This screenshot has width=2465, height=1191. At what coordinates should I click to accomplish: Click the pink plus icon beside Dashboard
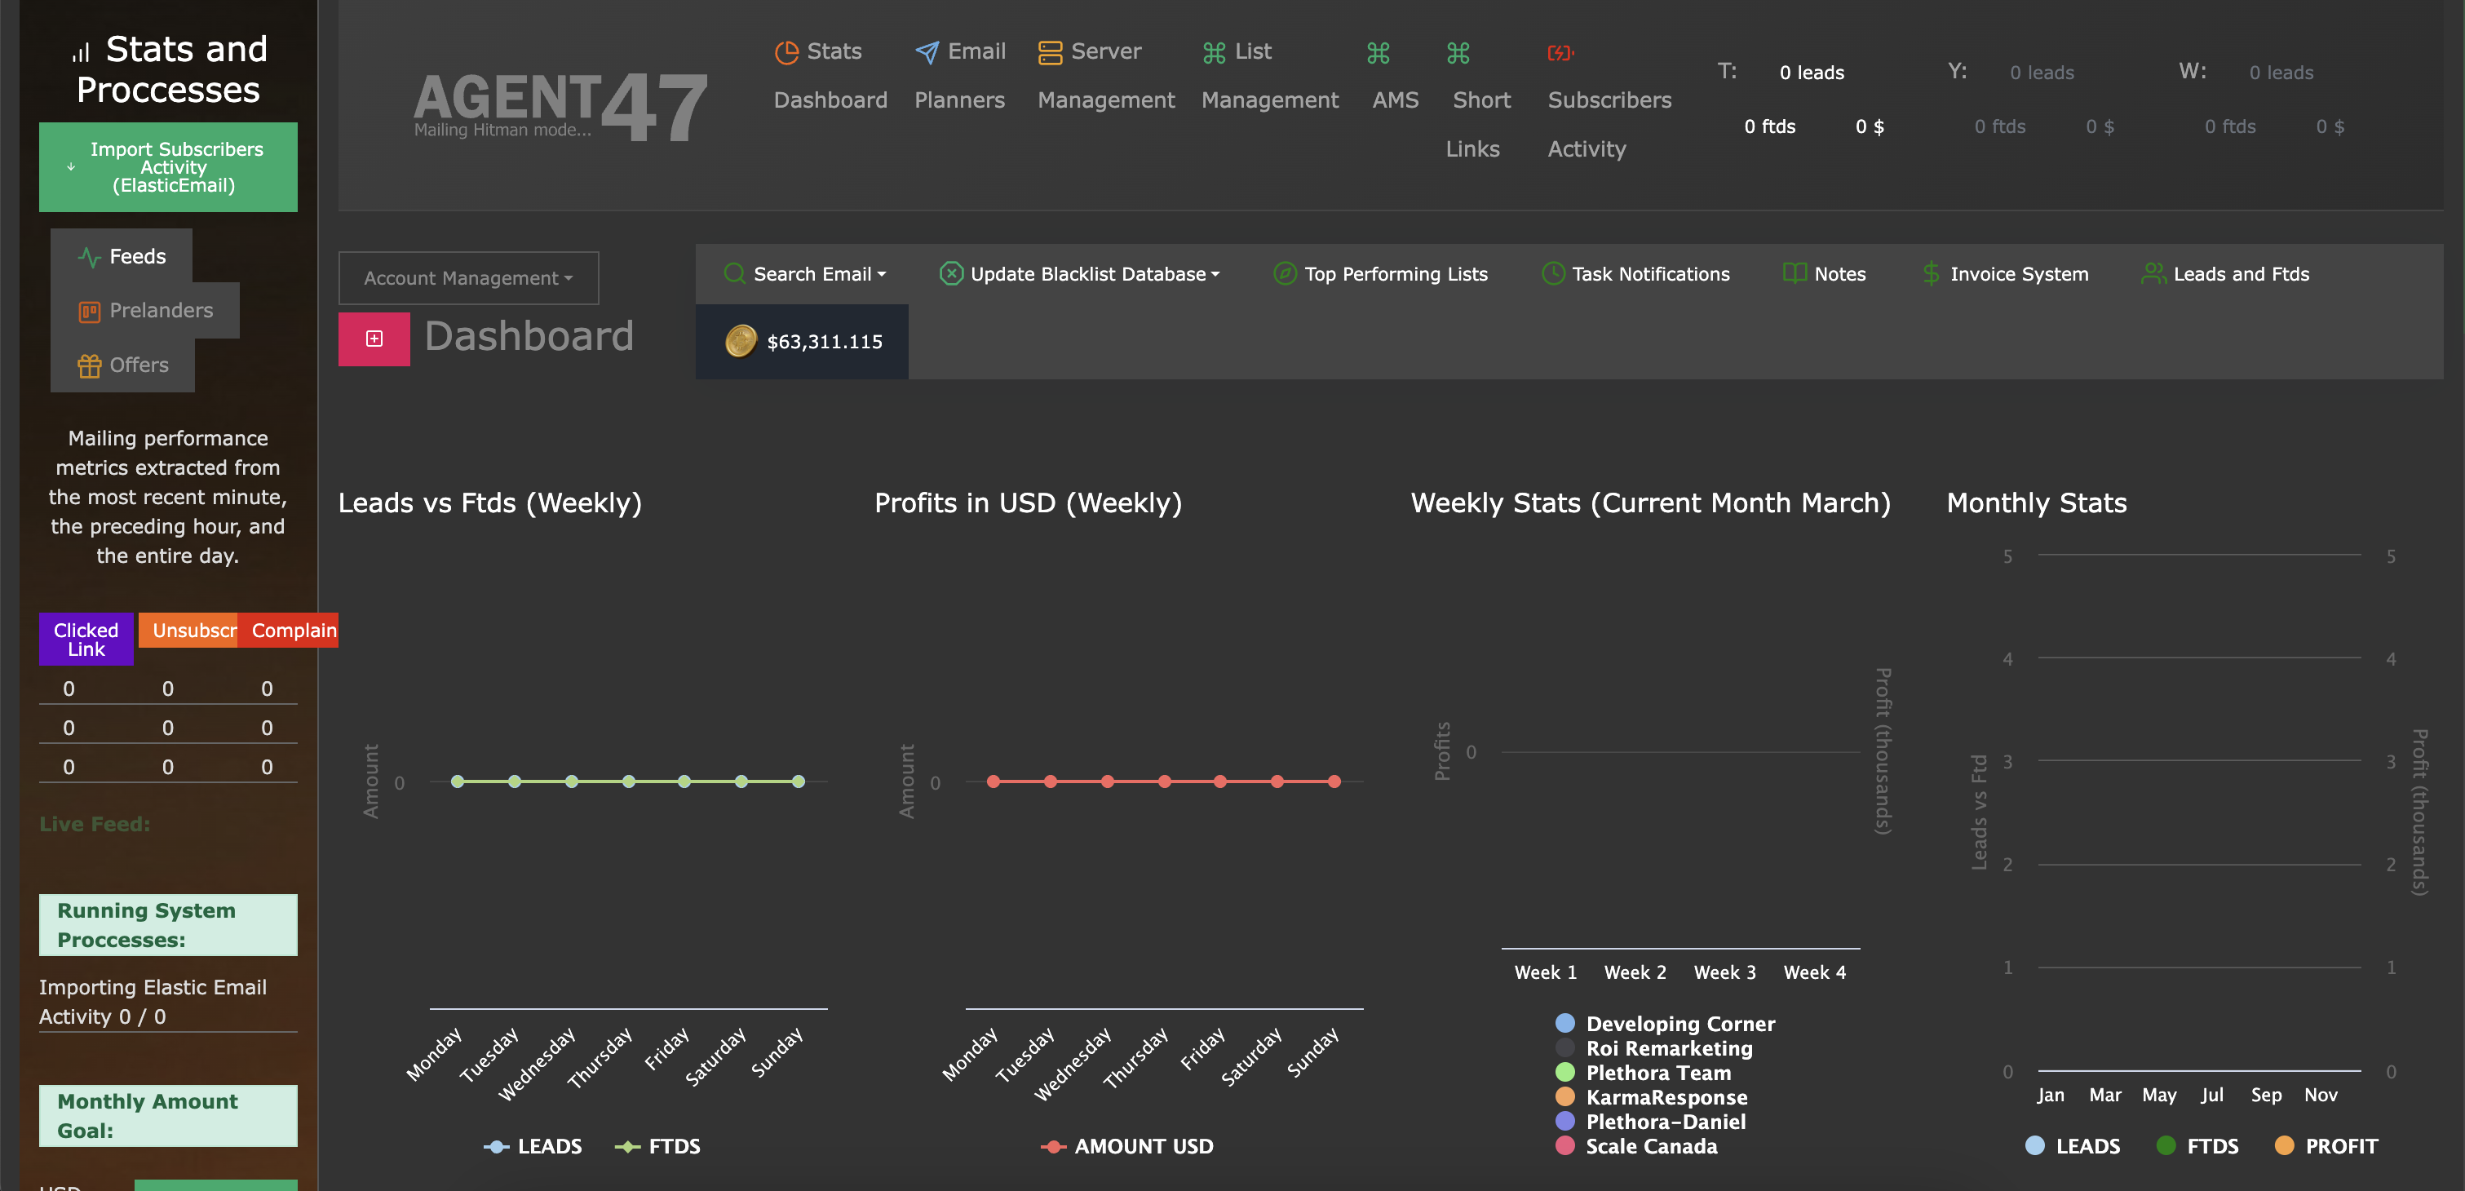pos(374,339)
